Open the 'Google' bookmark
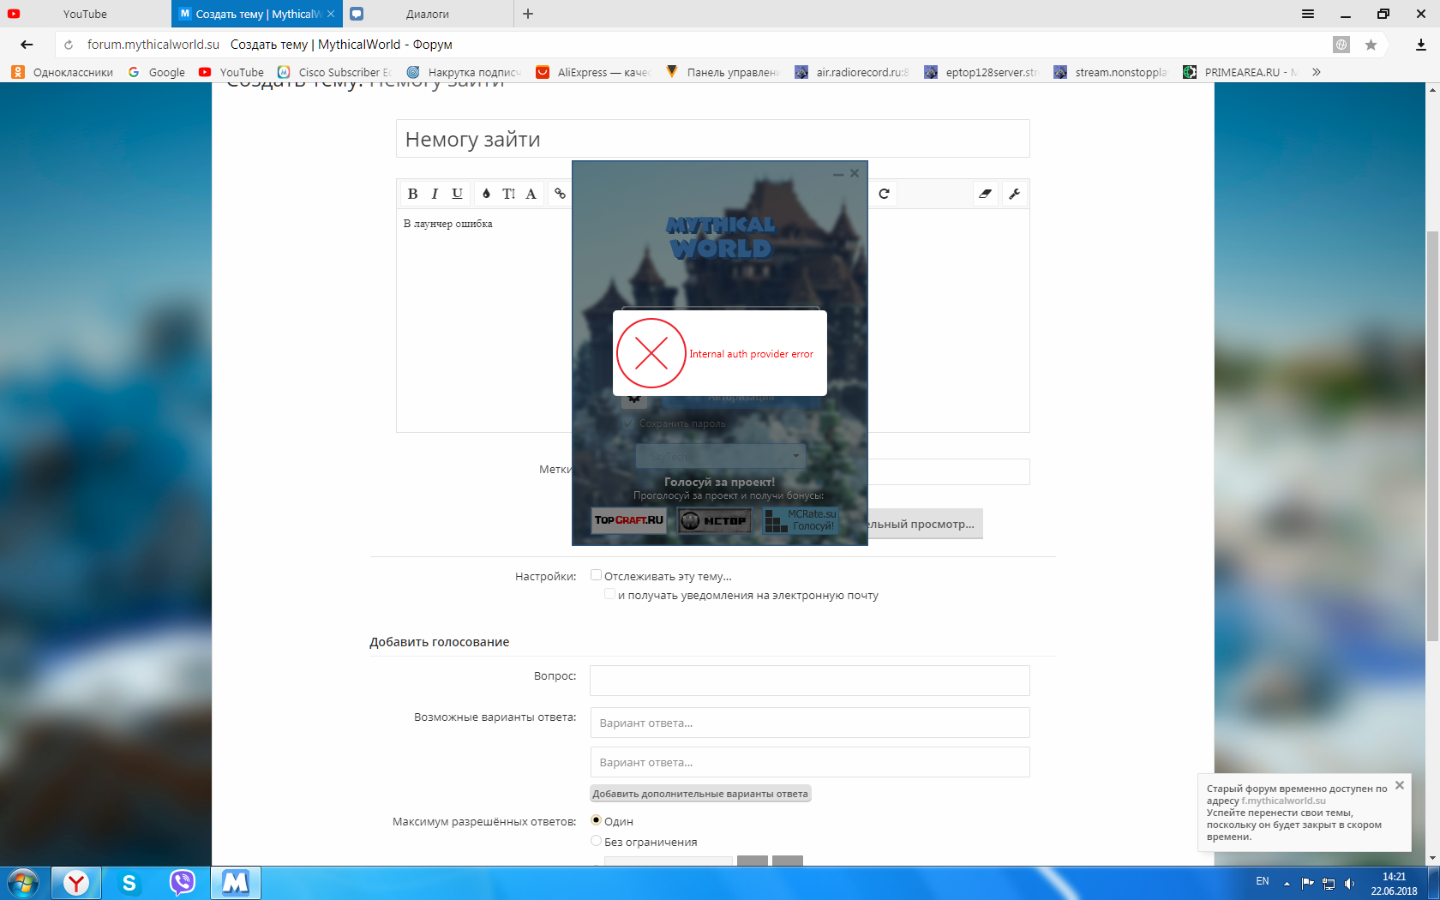Screen dimensions: 1440x900 click(157, 72)
